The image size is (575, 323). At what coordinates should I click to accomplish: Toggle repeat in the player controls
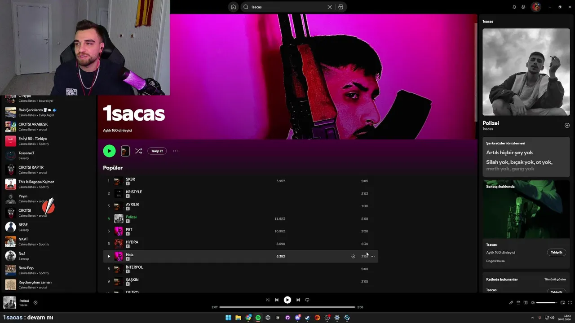pos(307,300)
